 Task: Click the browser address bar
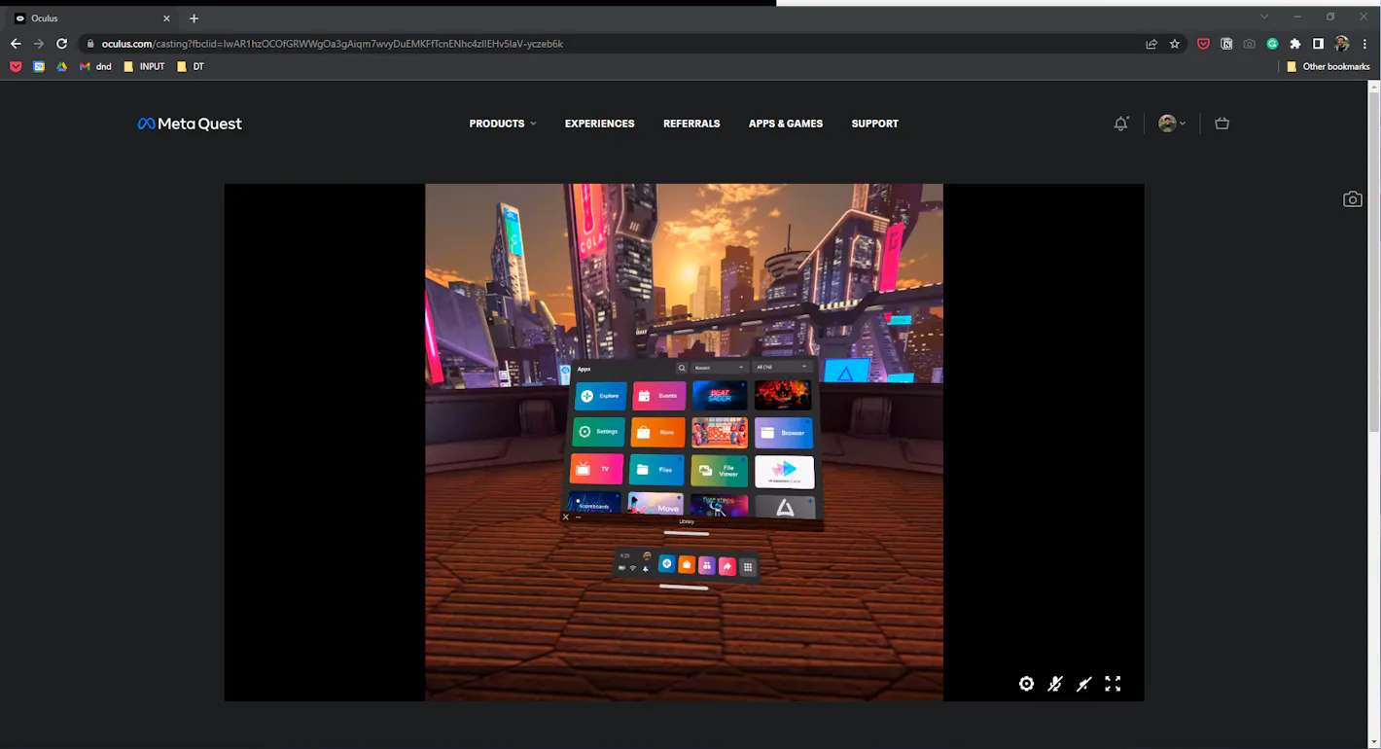pos(584,44)
